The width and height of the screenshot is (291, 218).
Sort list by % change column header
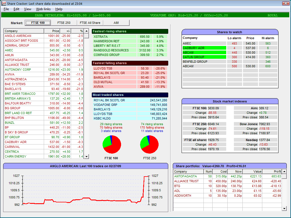coord(78,31)
